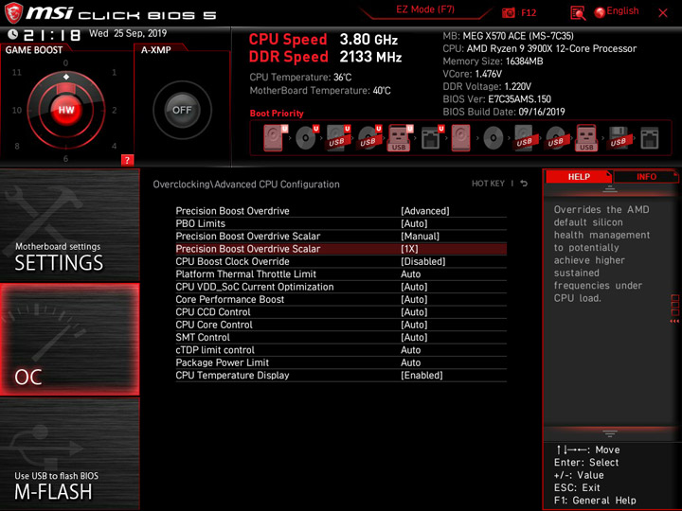682x511 pixels.
Task: Edit the Package Power Limit value
Action: (341, 362)
